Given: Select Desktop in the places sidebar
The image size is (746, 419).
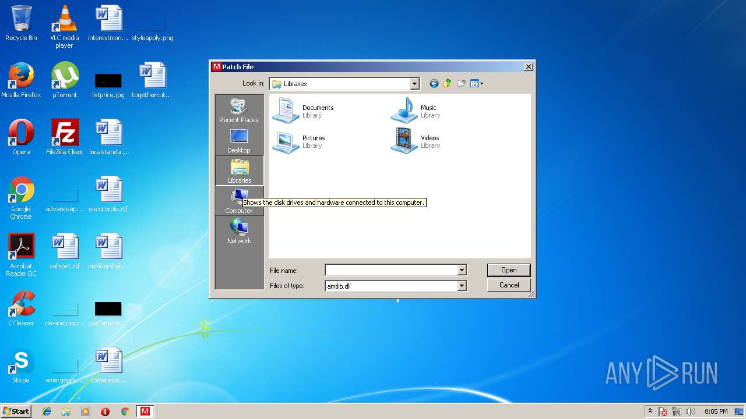Looking at the screenshot, I should (239, 141).
